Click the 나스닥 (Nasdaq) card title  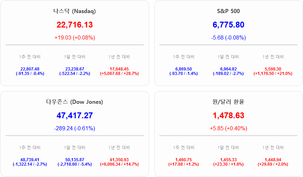75,11
